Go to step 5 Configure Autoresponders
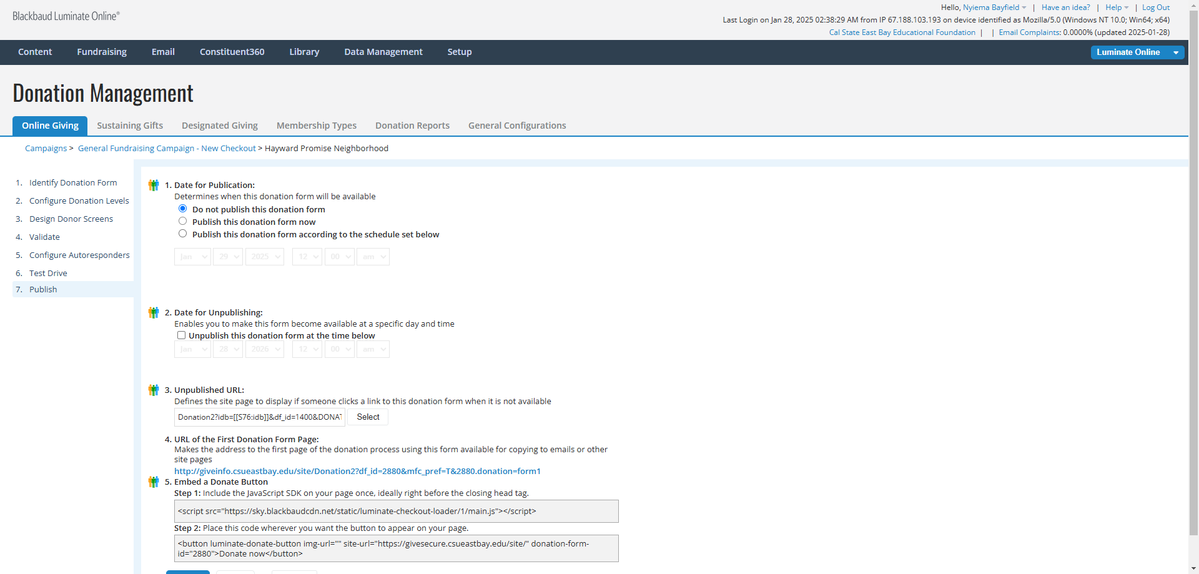The width and height of the screenshot is (1199, 574). click(79, 255)
